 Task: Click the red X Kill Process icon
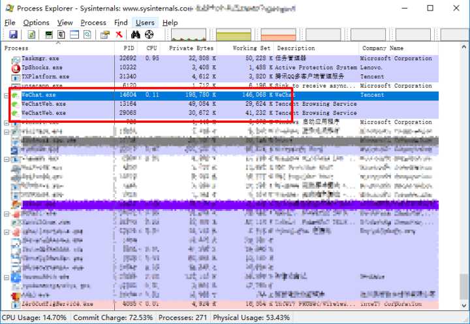(x=119, y=35)
